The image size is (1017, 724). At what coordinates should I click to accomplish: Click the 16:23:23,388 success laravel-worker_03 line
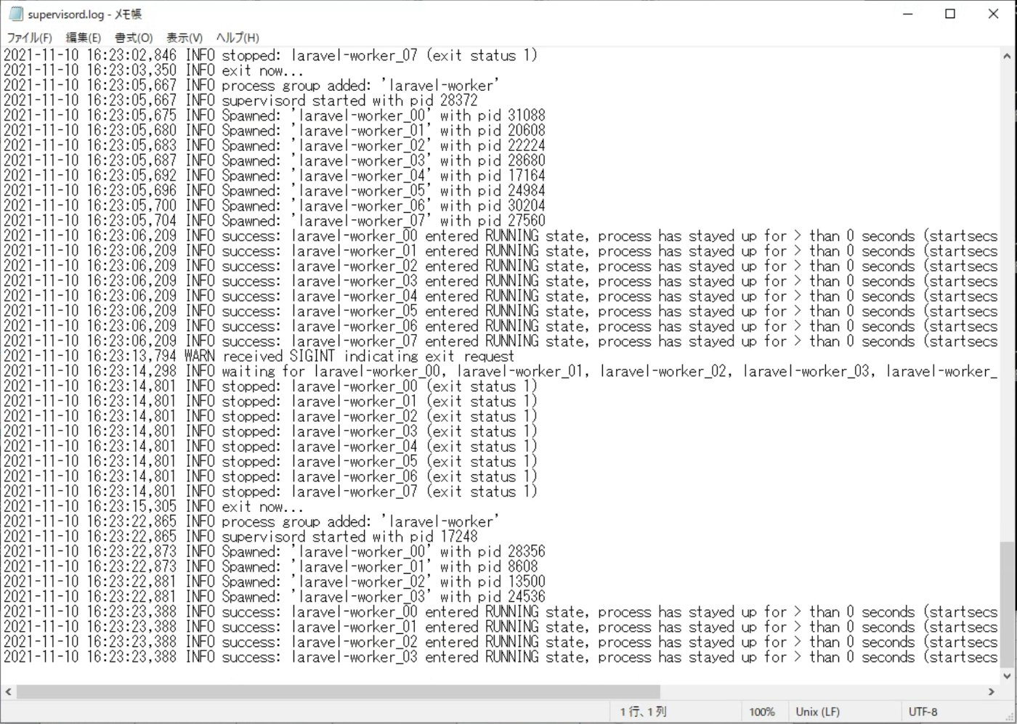click(x=501, y=657)
